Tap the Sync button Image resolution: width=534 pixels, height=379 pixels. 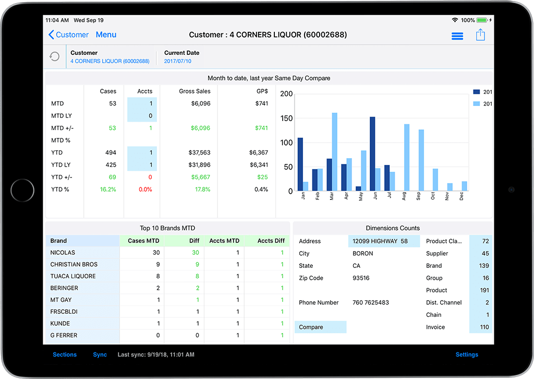click(100, 354)
